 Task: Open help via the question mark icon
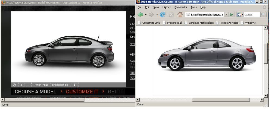[74, 85]
